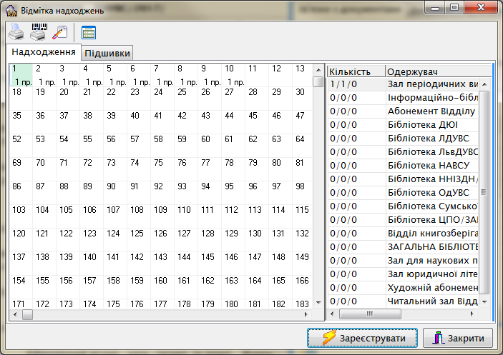The width and height of the screenshot is (503, 355).
Task: Click the edit note pencil icon
Action: [60, 32]
